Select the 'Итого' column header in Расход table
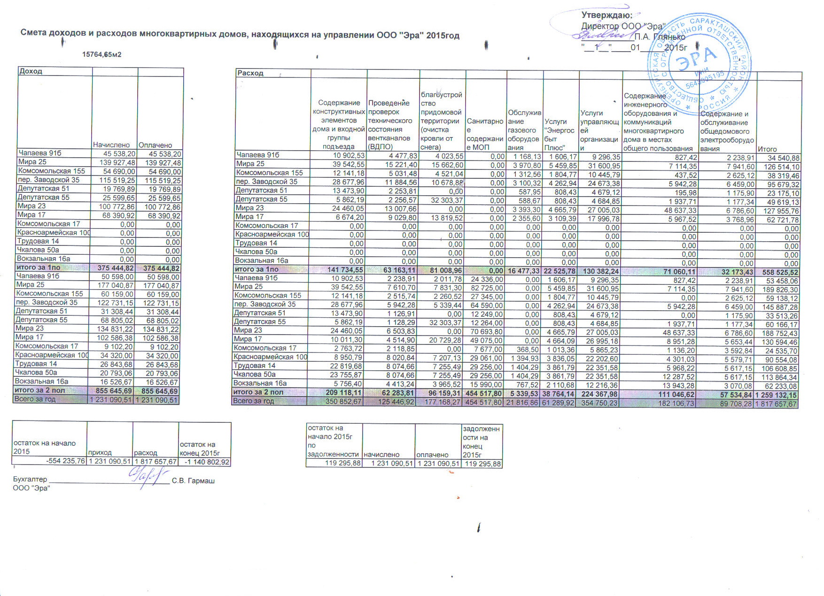 click(x=767, y=149)
